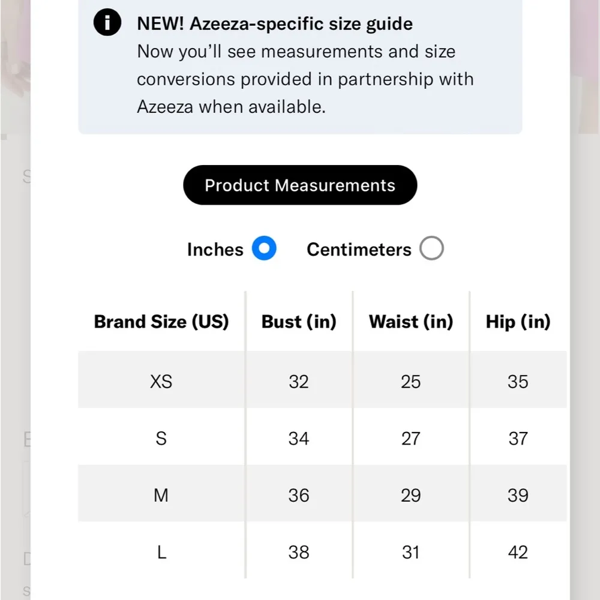600x600 pixels.
Task: Select the M size row label
Action: click(x=161, y=495)
